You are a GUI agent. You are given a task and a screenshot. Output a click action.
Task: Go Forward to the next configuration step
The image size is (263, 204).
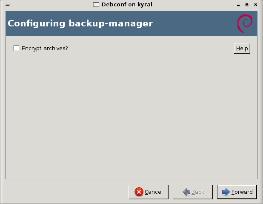point(237,192)
